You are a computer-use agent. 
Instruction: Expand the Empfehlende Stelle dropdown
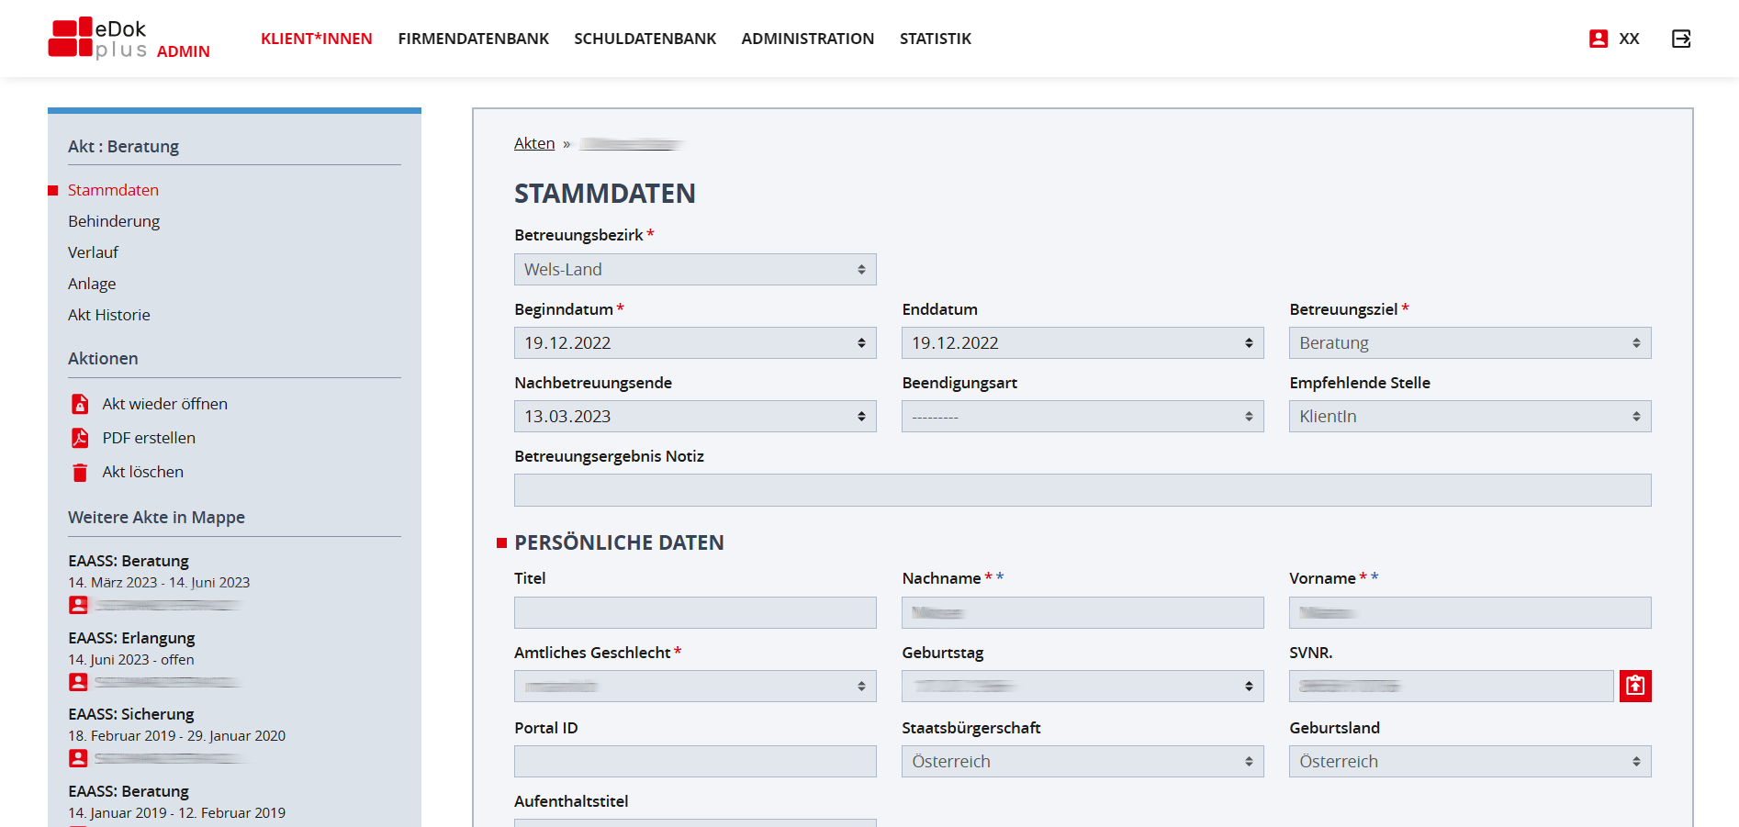coord(1469,417)
